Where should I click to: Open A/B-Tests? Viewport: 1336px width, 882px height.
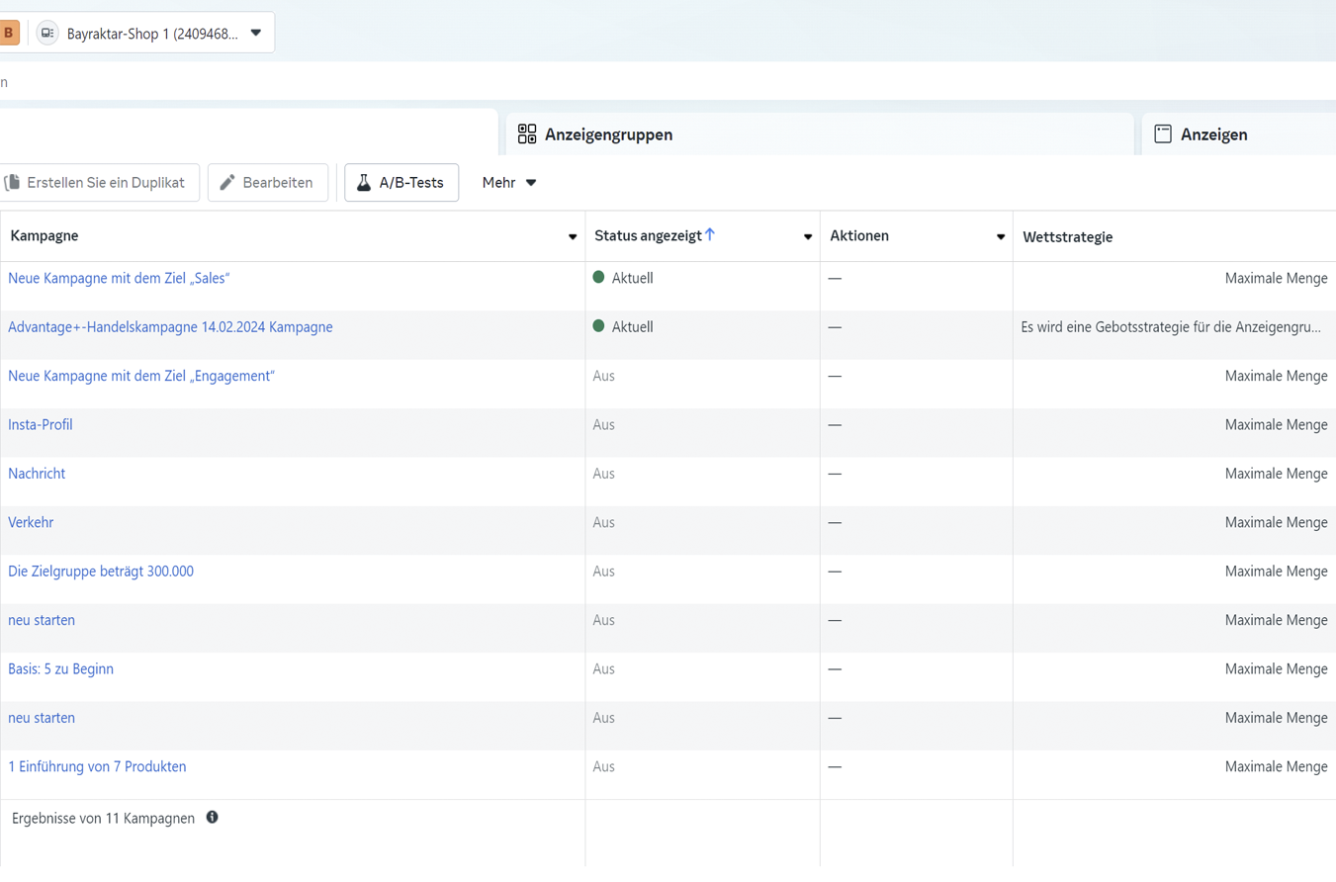coord(401,183)
